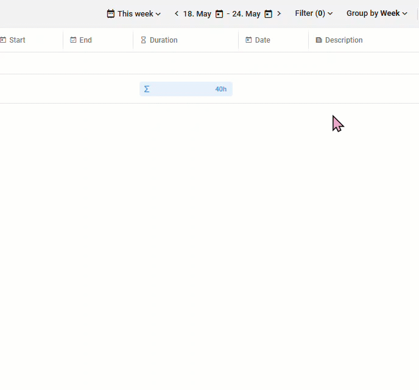Screen dimensions: 419x390
Task: Open the Filter (0) dropdown
Action: pos(314,13)
